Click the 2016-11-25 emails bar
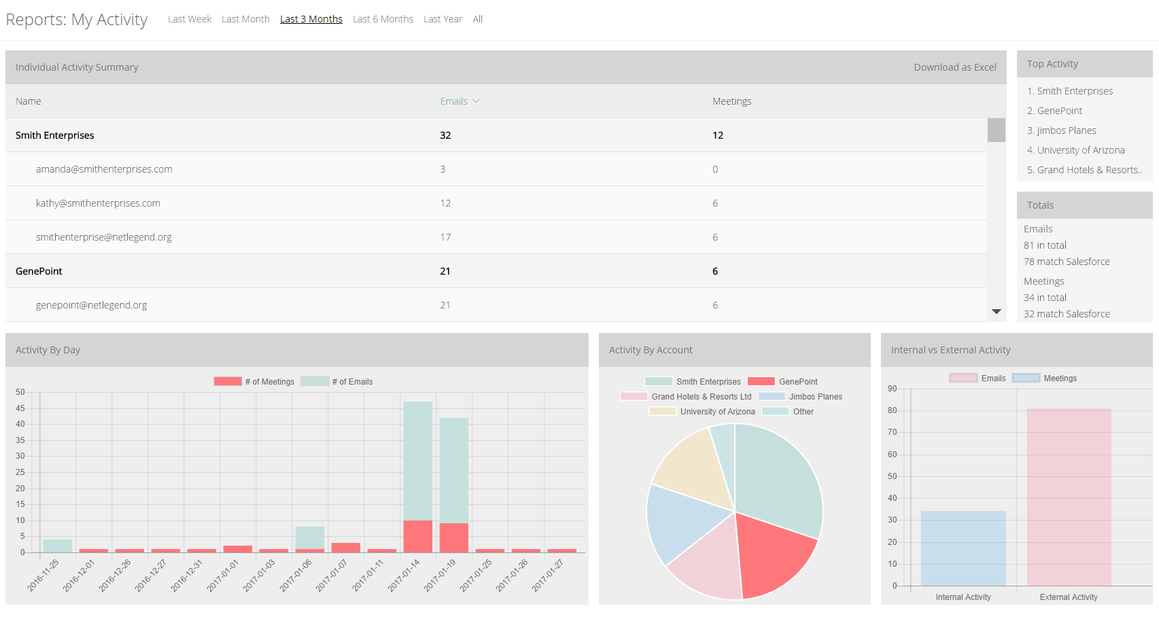Screen dimensions: 1159x617 coord(58,546)
